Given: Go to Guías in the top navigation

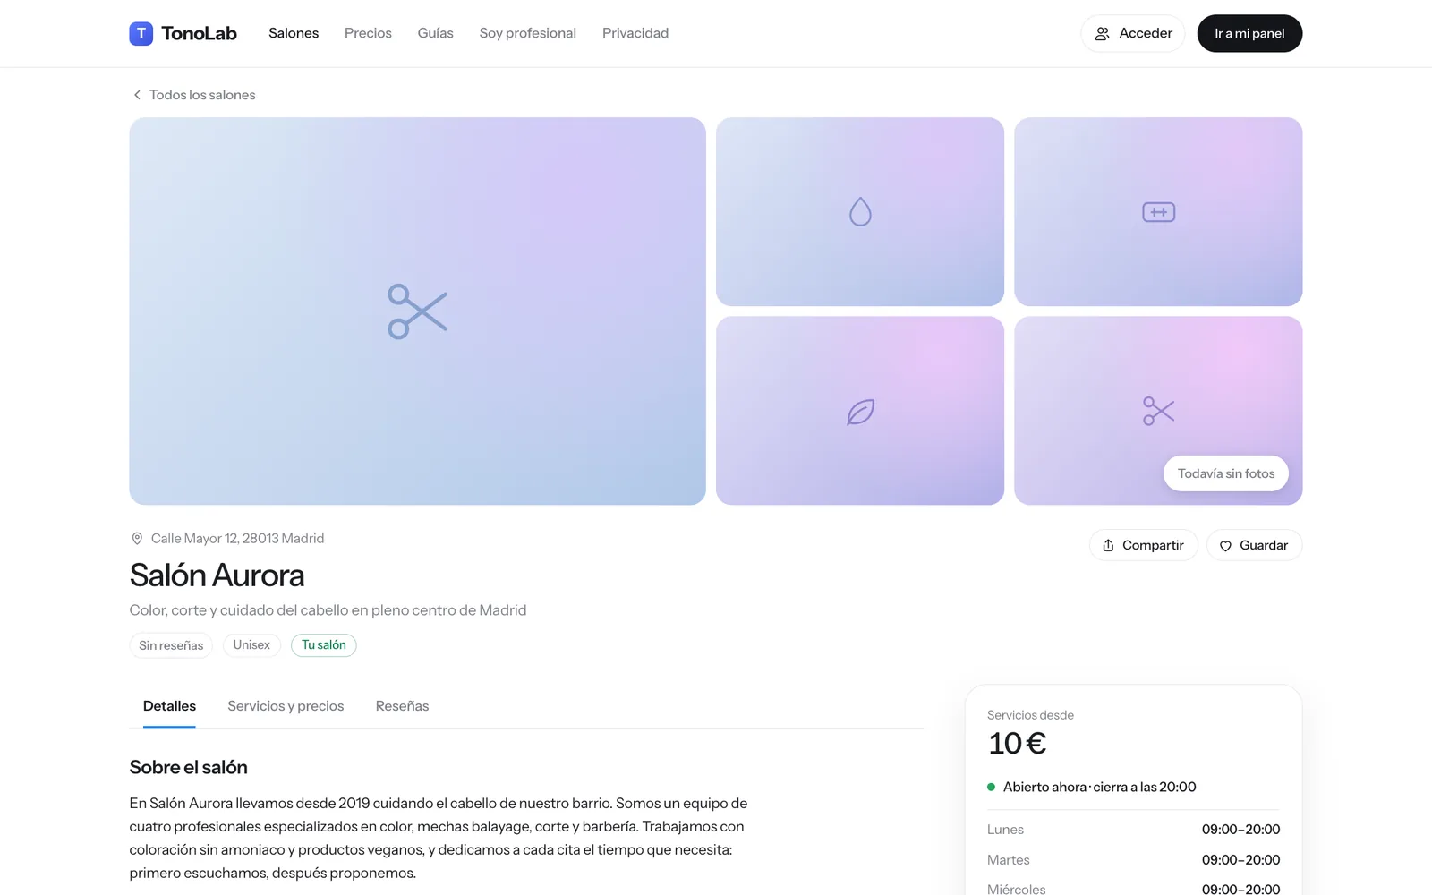Looking at the screenshot, I should (x=435, y=33).
